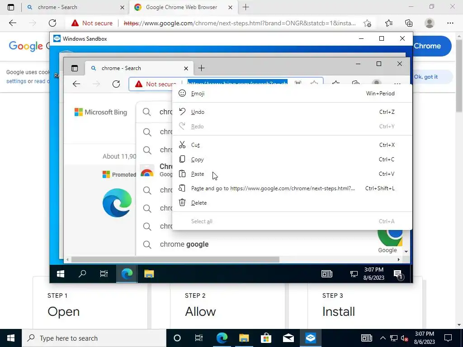
Task: Refresh the outer Edge page
Action: pos(52,23)
